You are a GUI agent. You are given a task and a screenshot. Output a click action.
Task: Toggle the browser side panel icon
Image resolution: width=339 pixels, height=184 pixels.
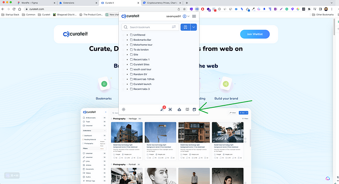321,9
